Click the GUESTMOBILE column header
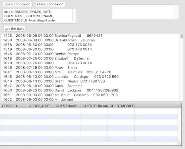This screenshot has height=149, width=185. [x=121, y=106]
